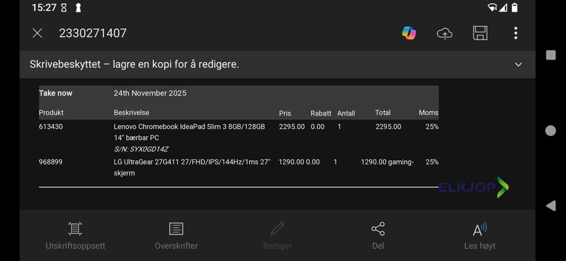Tap the Produkt column header
This screenshot has height=261, width=566.
[51, 113]
